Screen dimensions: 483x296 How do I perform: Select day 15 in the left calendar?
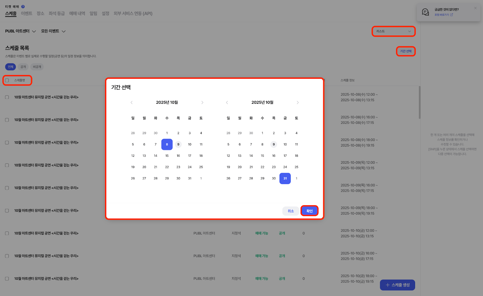[167, 156]
